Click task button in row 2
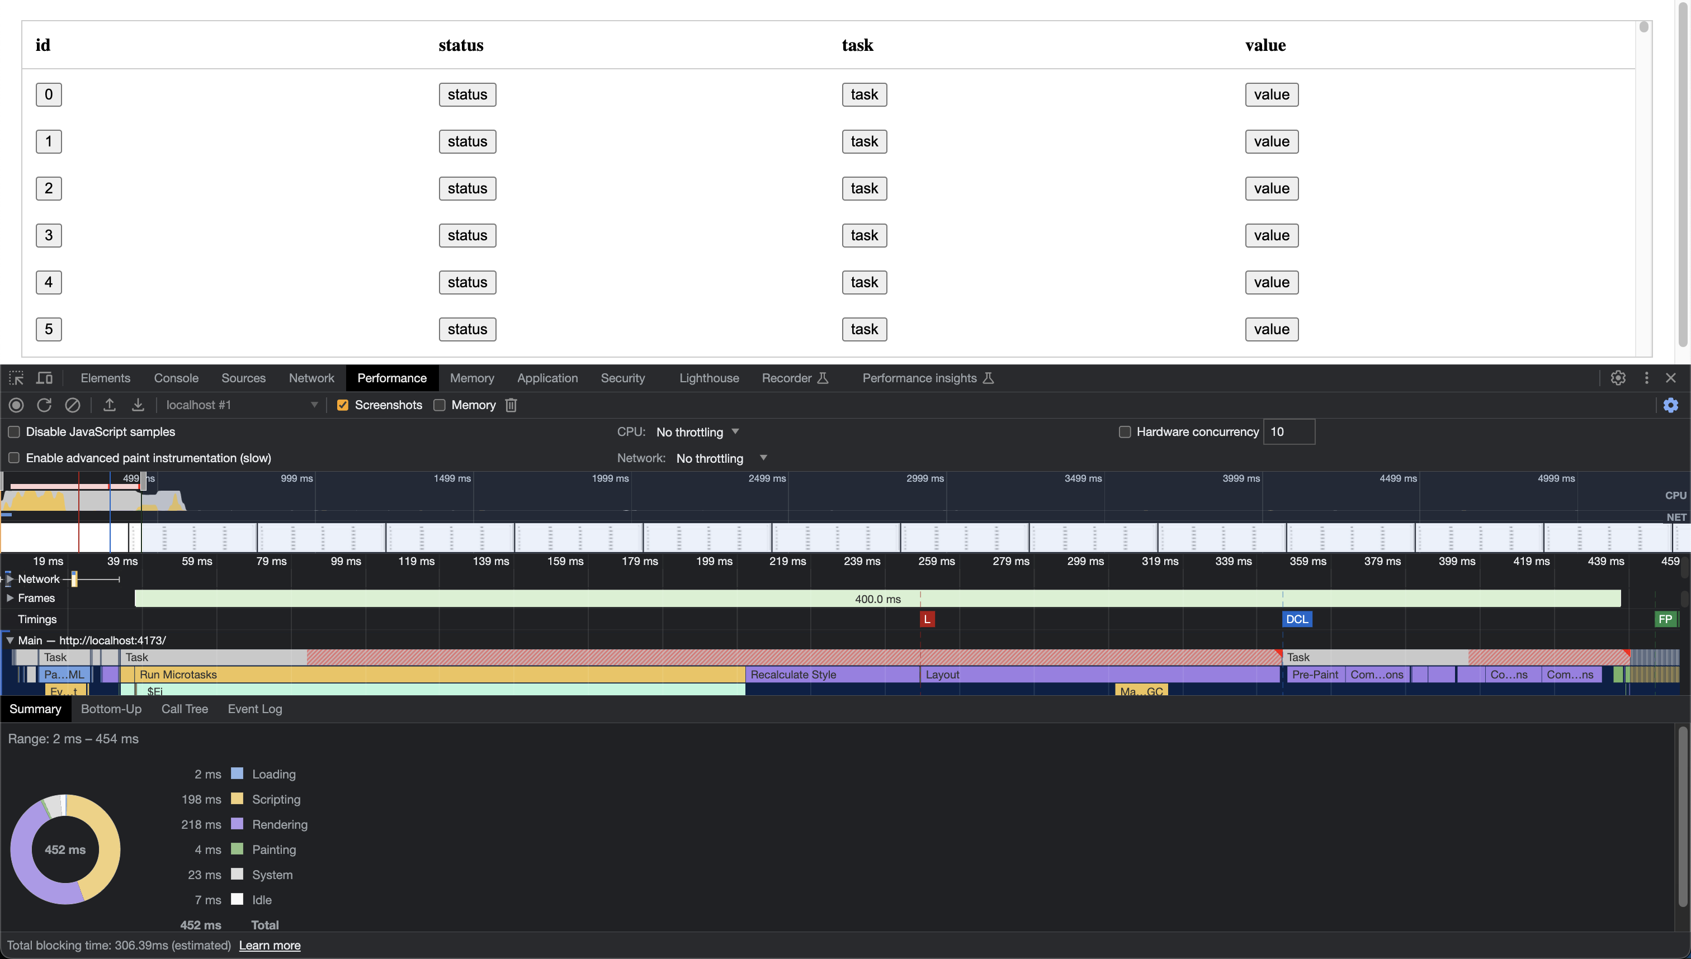Image resolution: width=1691 pixels, height=959 pixels. 864,188
